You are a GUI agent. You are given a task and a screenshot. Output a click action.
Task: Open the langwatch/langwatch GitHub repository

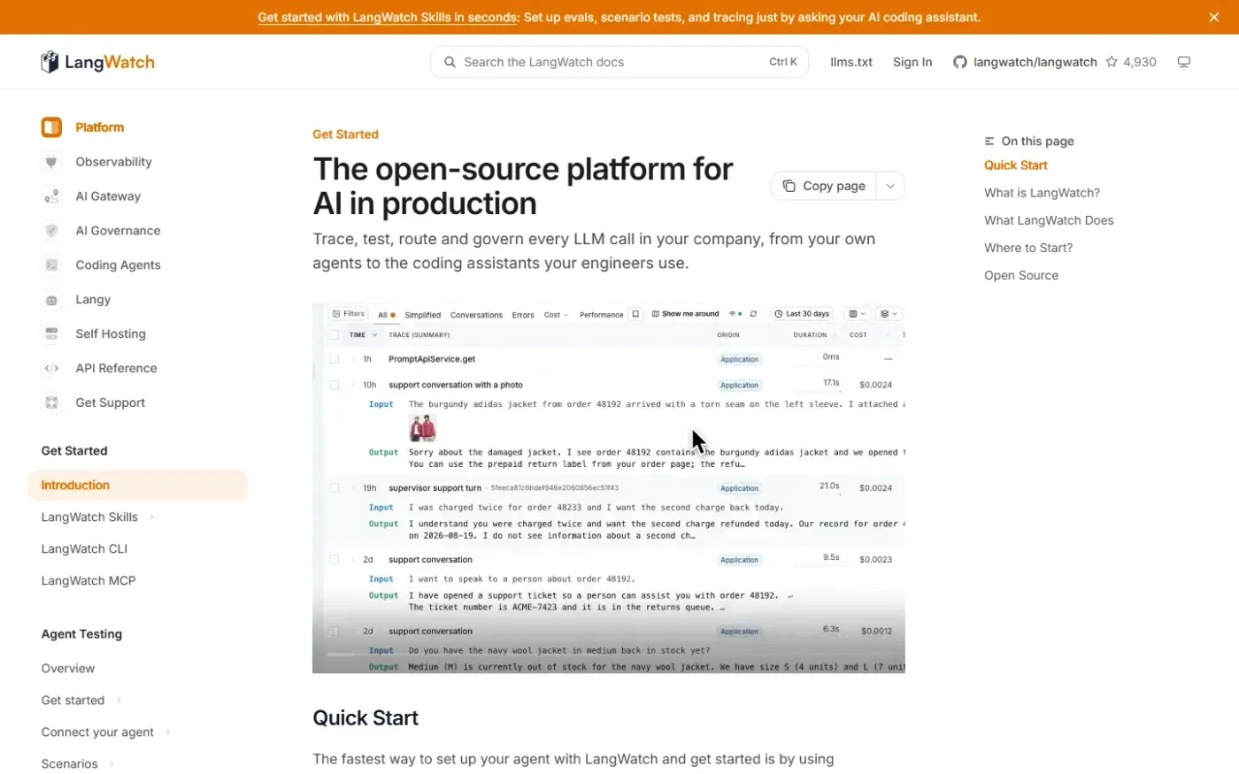(1025, 62)
